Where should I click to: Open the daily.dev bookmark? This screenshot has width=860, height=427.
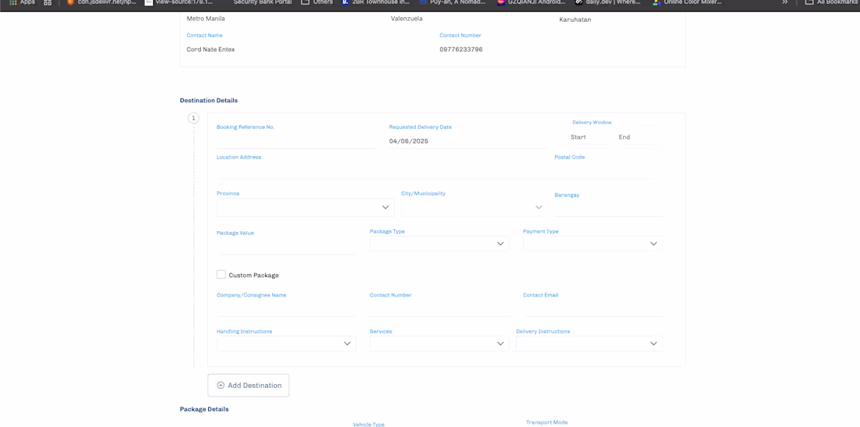point(607,2)
